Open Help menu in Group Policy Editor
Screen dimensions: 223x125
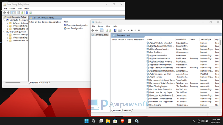click(26, 9)
